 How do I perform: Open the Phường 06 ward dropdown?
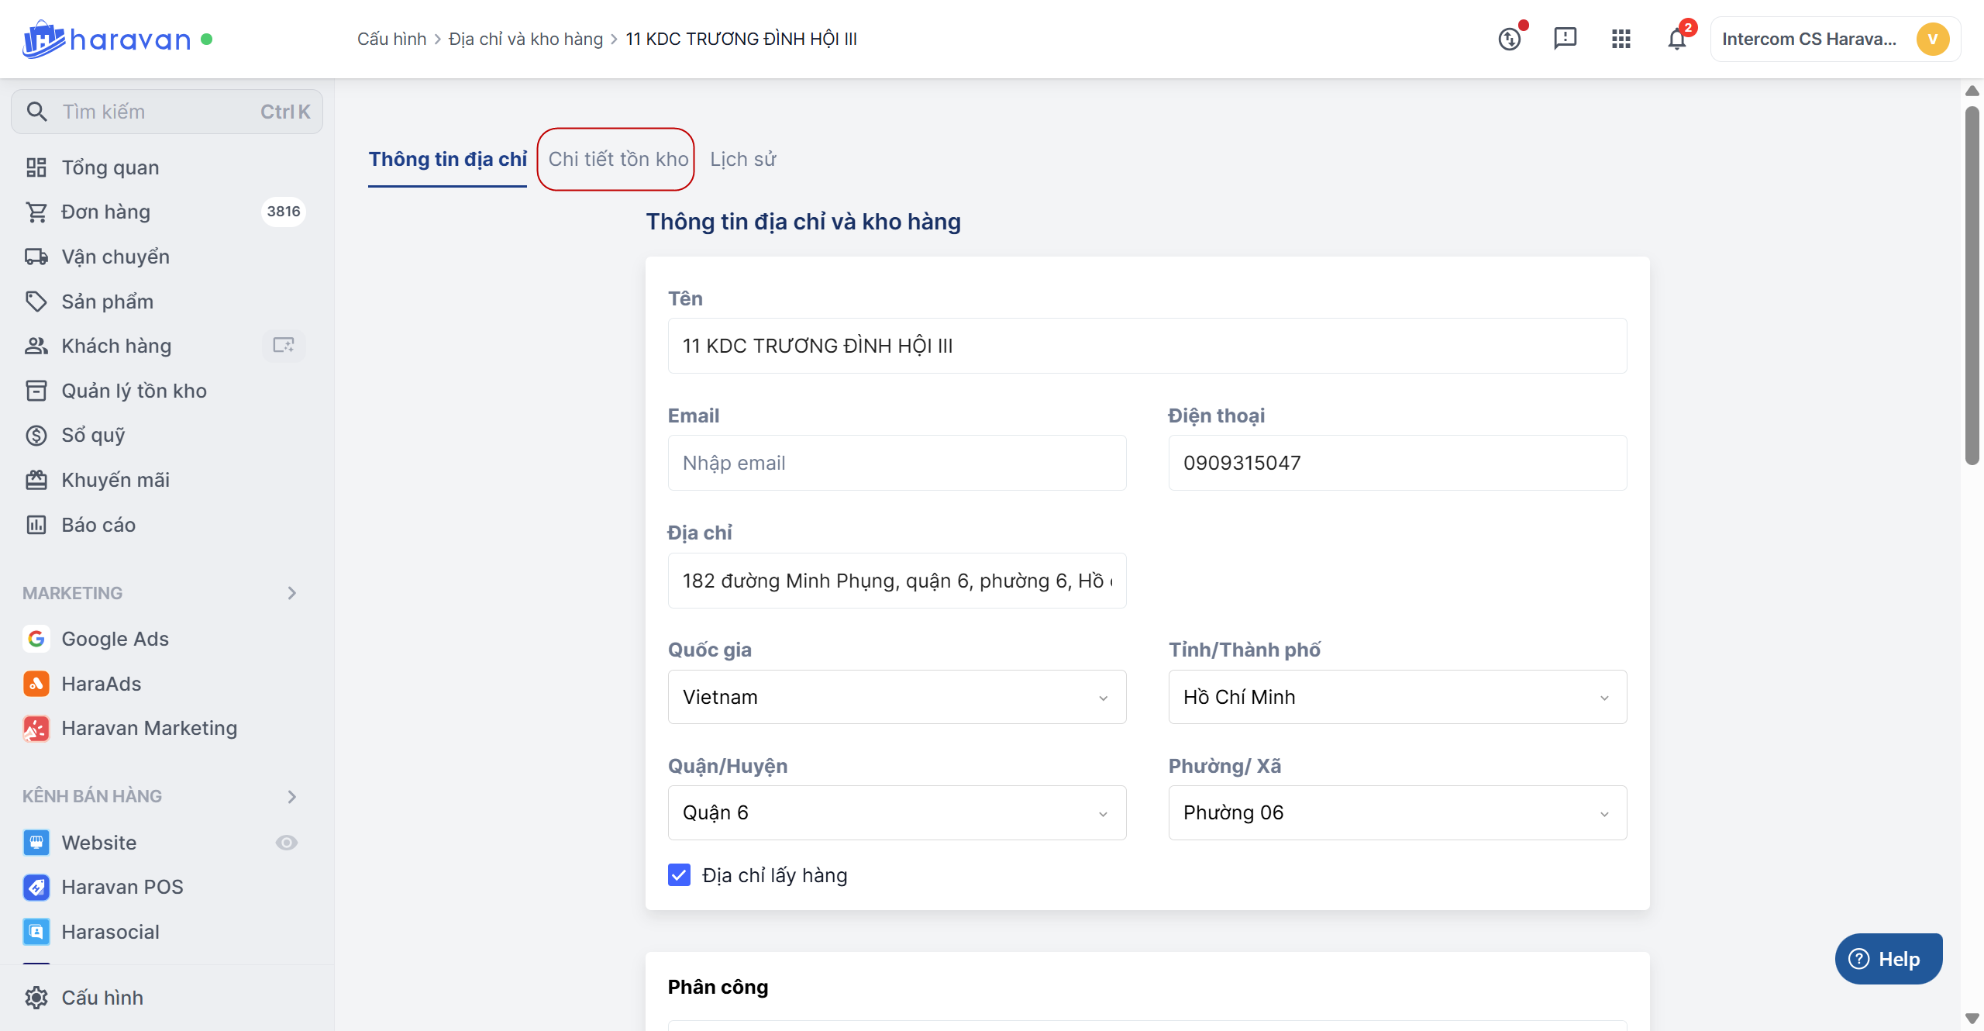tap(1397, 813)
